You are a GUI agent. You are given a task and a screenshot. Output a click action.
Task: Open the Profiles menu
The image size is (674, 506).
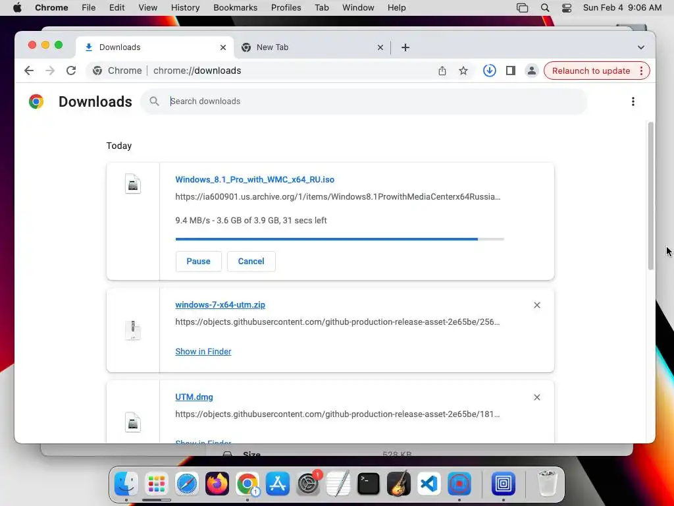tap(286, 8)
